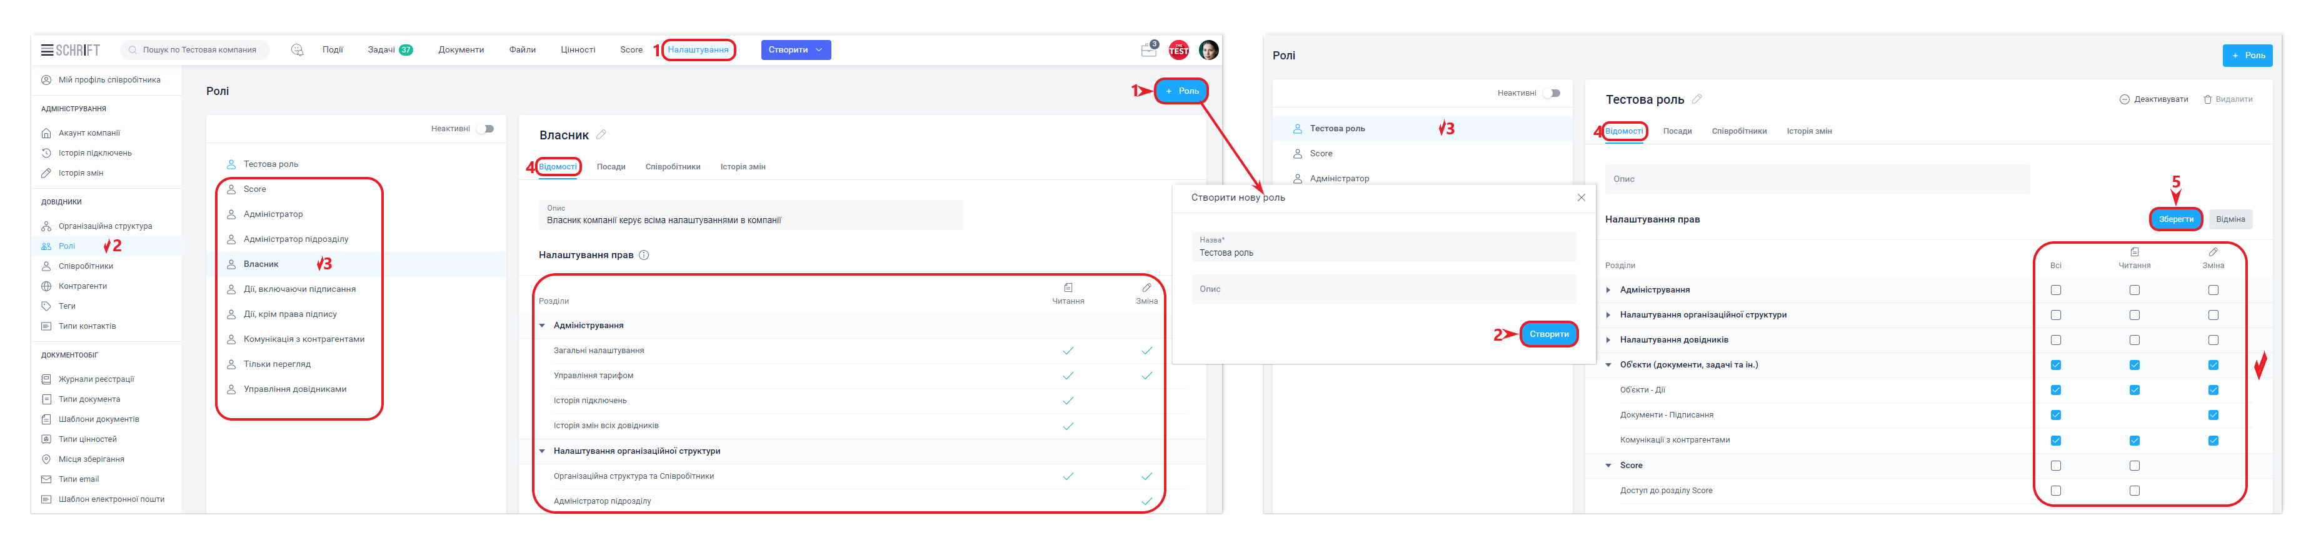Expand the Налаштування довідників section
This screenshot has width=2321, height=545.
1608,341
